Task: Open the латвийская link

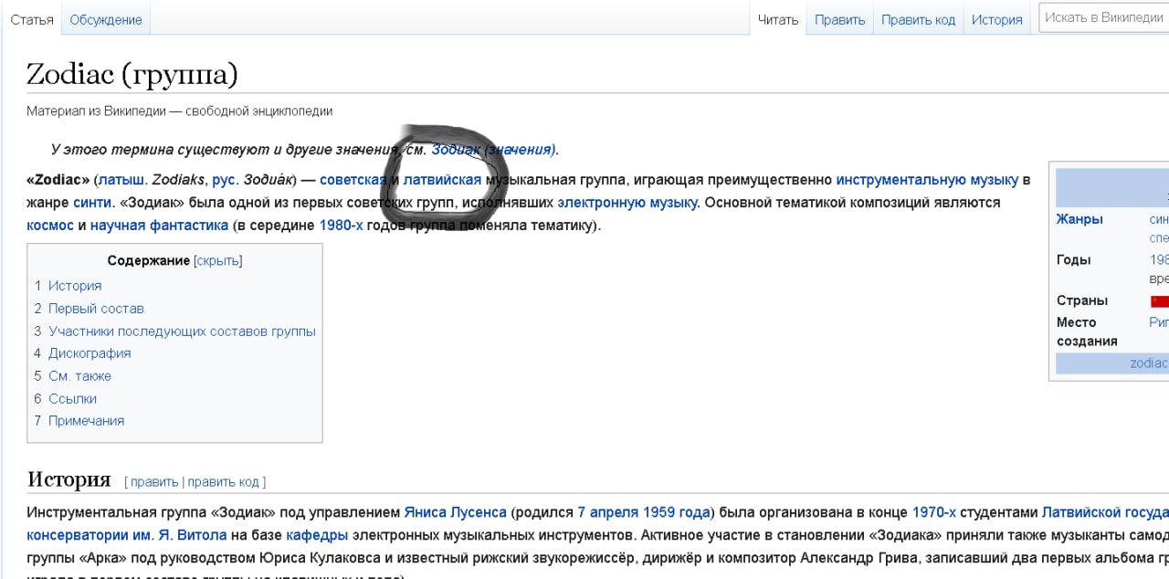Action: point(442,180)
